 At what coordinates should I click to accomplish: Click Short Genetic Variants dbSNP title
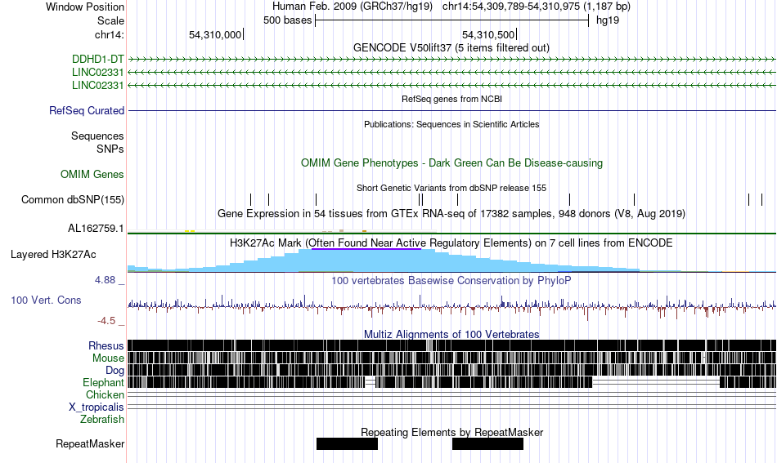click(451, 188)
